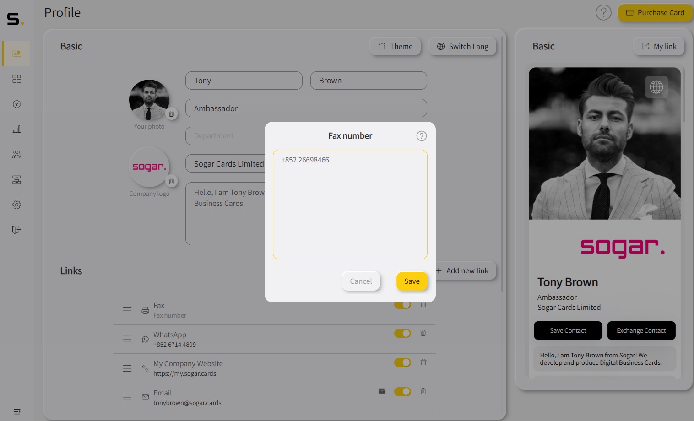Click the drag handle of Email row
The image size is (694, 421).
pos(127,397)
